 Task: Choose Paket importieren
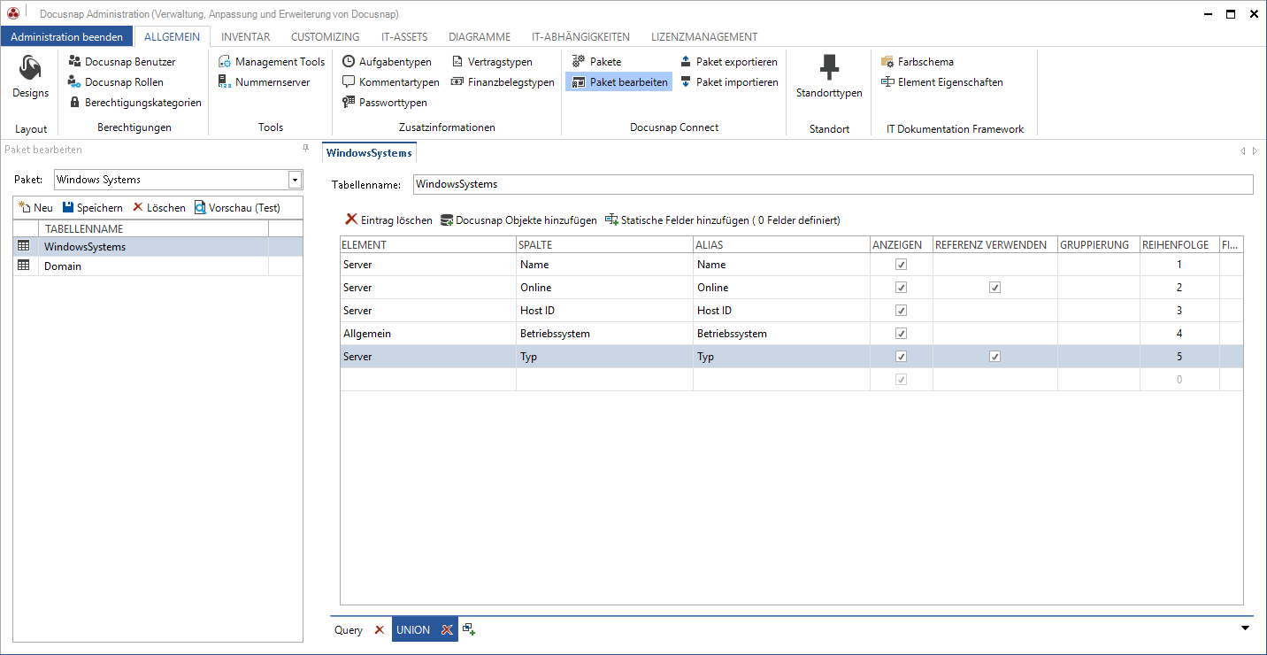click(x=728, y=82)
